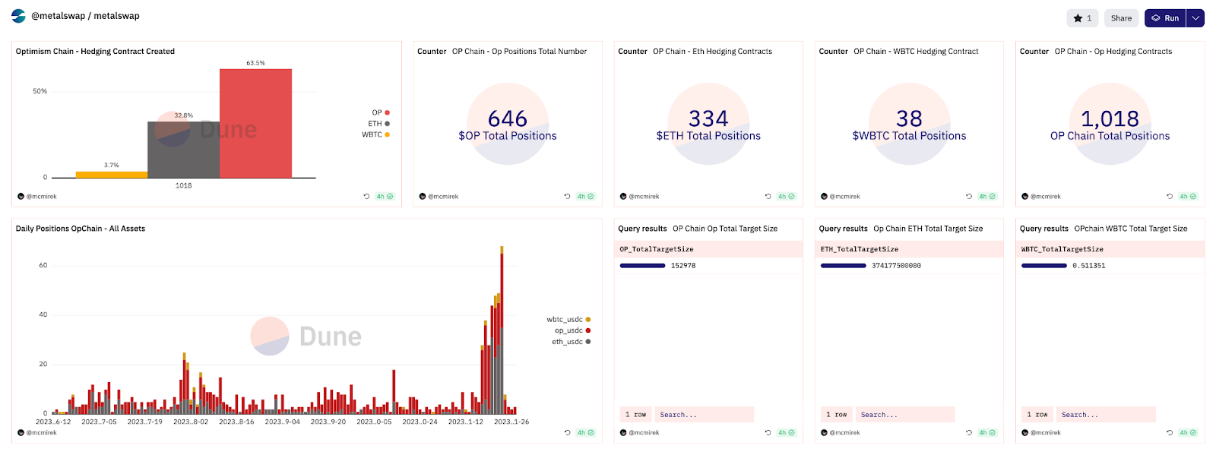Click 4h badge in OP Total Target Size panel
The height and width of the screenshot is (452, 1216).
pos(786,433)
